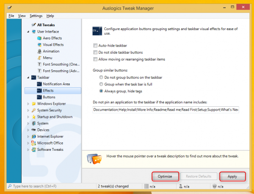The image size is (254, 194).
Task: Click the Microsoft Office icon
Action: pyautogui.click(x=34, y=143)
